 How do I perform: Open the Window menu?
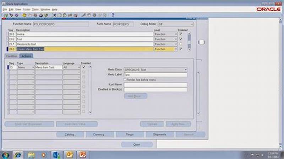[45, 10]
